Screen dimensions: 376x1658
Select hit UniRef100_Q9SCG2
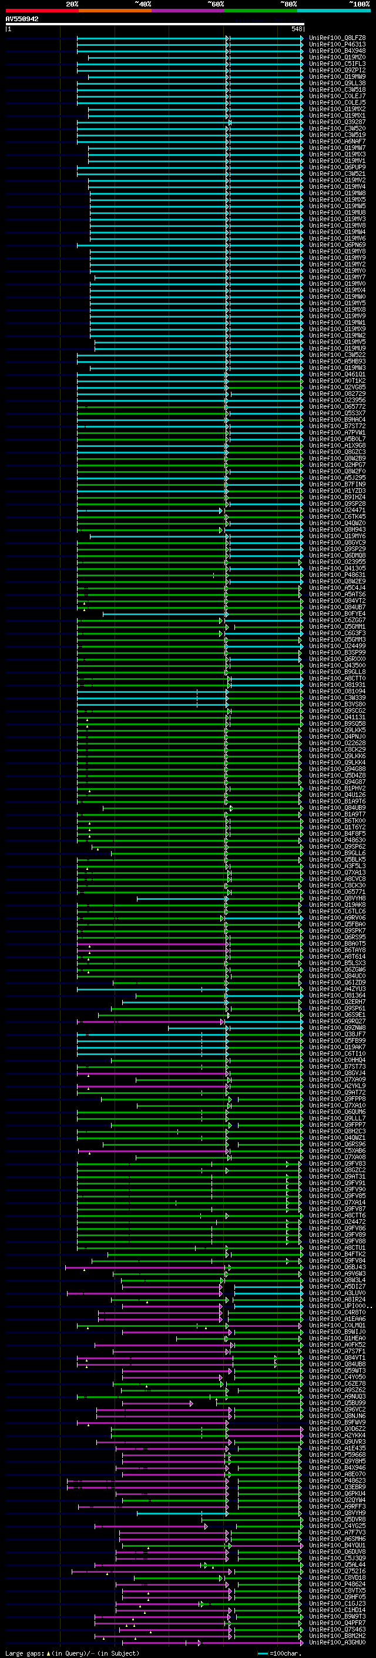337,710
